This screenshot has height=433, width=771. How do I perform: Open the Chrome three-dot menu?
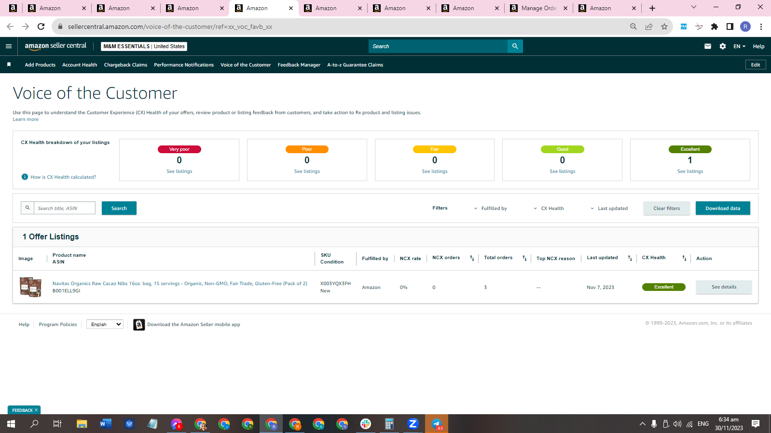coord(761,26)
